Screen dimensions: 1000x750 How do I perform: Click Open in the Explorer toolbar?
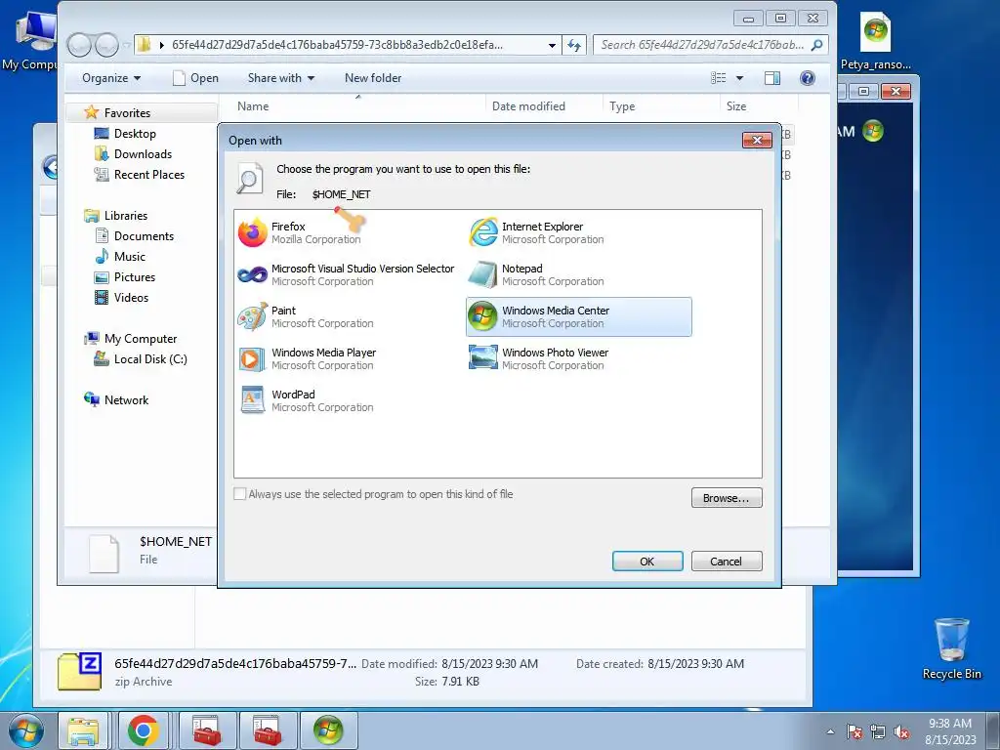195,78
